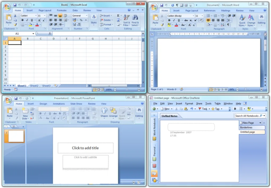This screenshot has height=188, width=271.
Task: Open the Shapes gallery in PowerPoint
Action: 104,113
